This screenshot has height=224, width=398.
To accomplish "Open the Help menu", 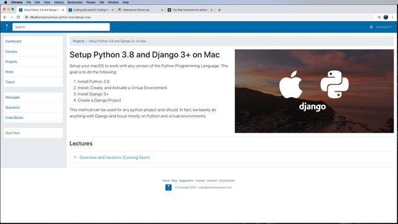I will [126, 2].
